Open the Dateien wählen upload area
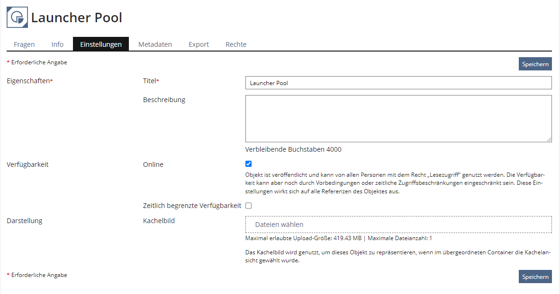The width and height of the screenshot is (560, 294). click(x=398, y=225)
